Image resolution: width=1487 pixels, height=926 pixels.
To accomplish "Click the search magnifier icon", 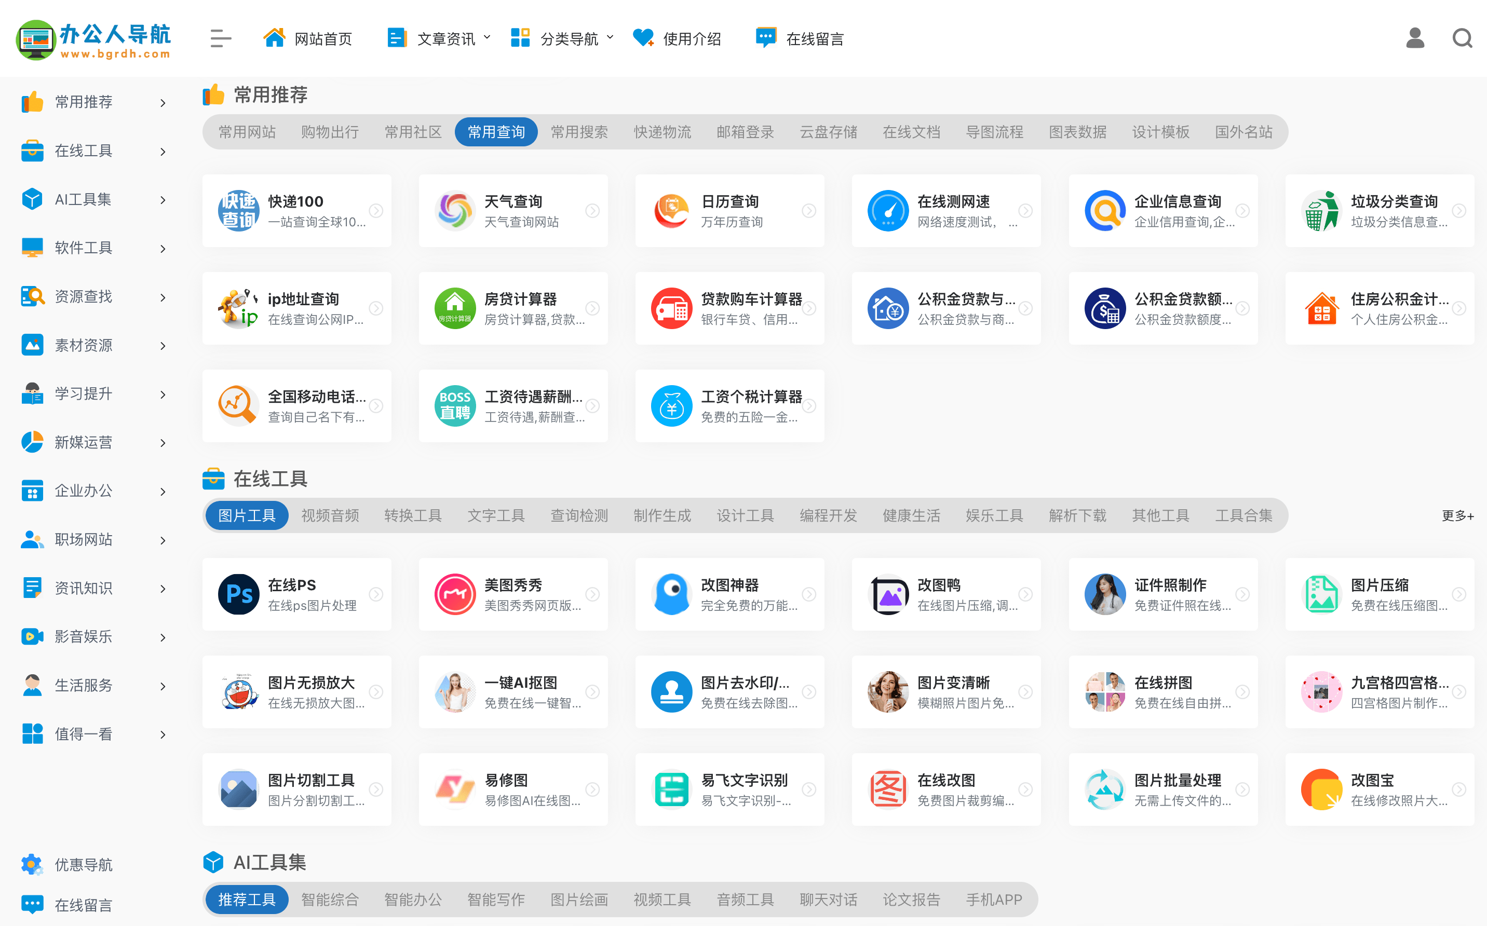I will coord(1462,38).
